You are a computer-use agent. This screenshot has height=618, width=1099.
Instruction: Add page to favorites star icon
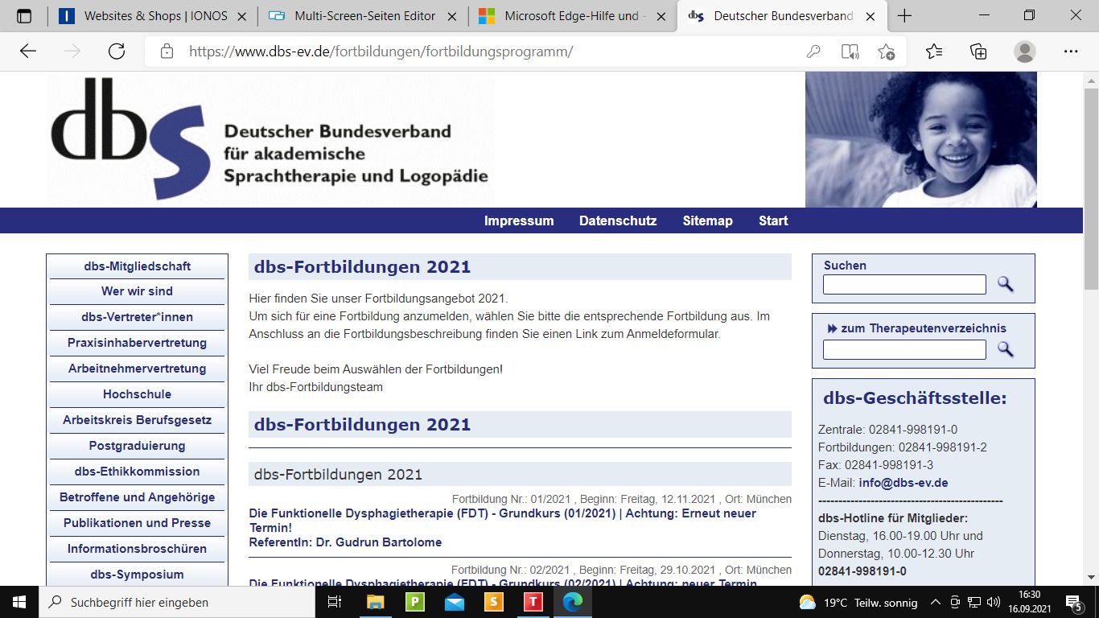[x=886, y=51]
